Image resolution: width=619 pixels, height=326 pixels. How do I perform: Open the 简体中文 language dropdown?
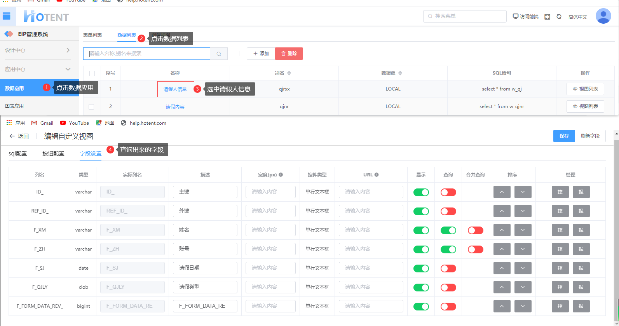point(577,17)
